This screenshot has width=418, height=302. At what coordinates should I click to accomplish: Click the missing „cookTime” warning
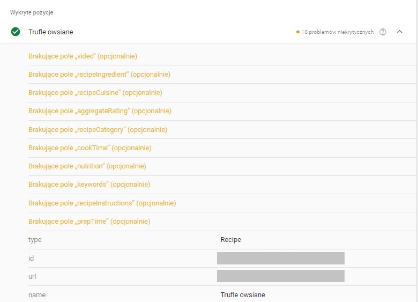(89, 148)
